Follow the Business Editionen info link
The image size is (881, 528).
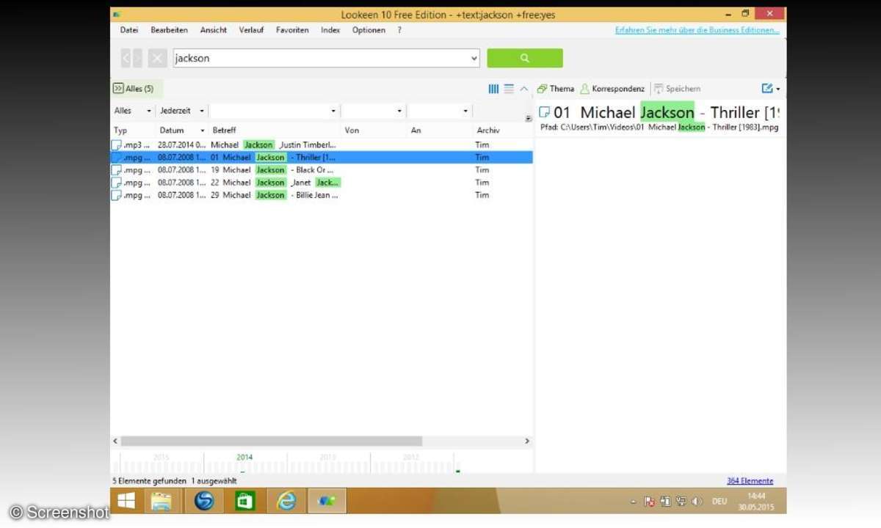697,30
